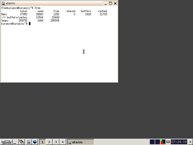
Task: Close the xterm window
Action: (x=115, y=3)
